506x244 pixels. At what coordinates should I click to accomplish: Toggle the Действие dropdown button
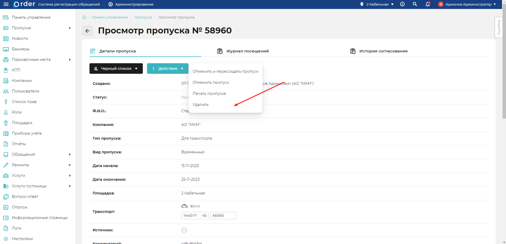(168, 69)
